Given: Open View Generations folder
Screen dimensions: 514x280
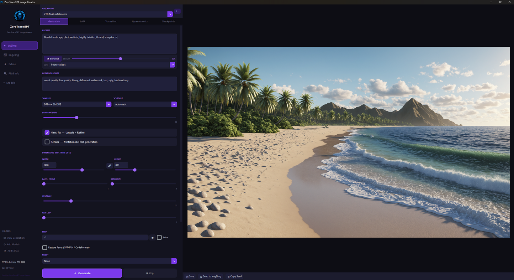Looking at the screenshot, I should [15, 238].
